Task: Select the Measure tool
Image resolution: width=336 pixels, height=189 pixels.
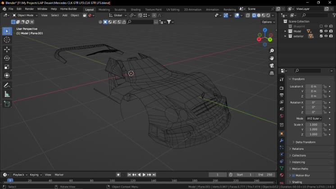Action: (x=7, y=94)
